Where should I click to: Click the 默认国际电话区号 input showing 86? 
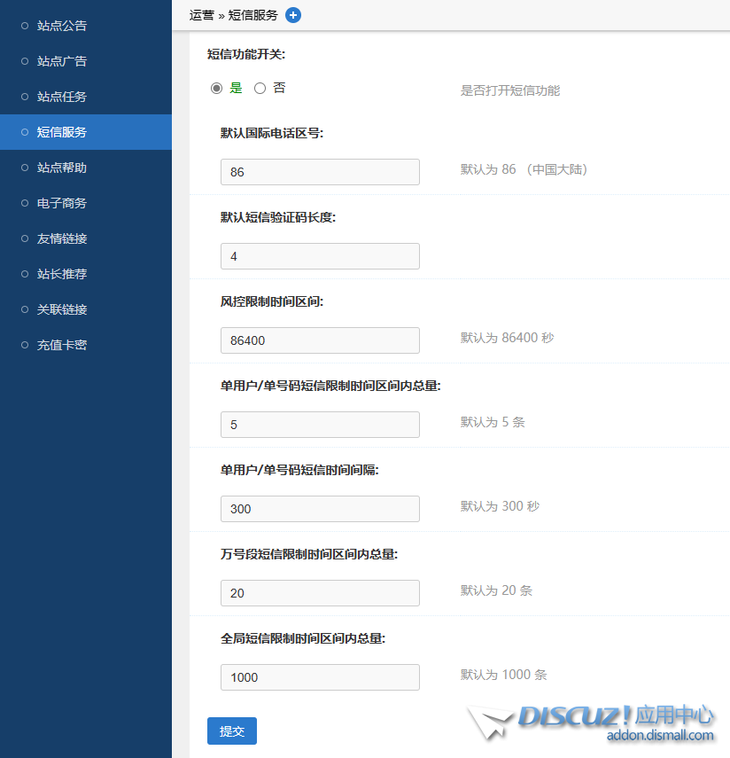tap(319, 172)
